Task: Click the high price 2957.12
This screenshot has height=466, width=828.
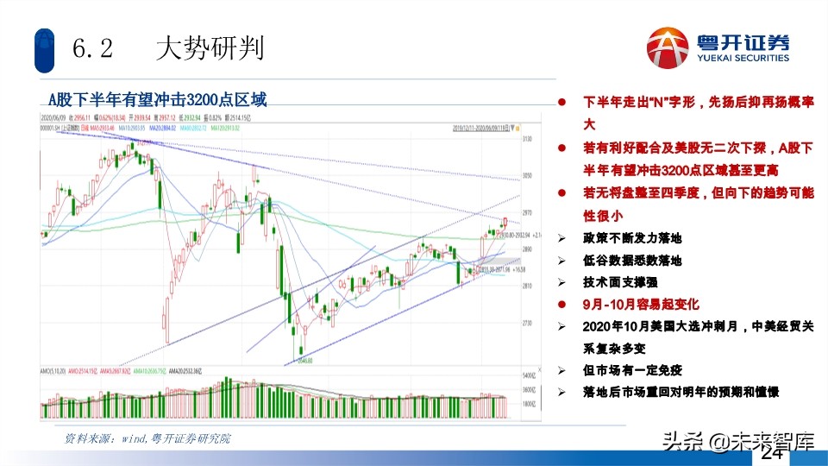Action: click(x=166, y=118)
